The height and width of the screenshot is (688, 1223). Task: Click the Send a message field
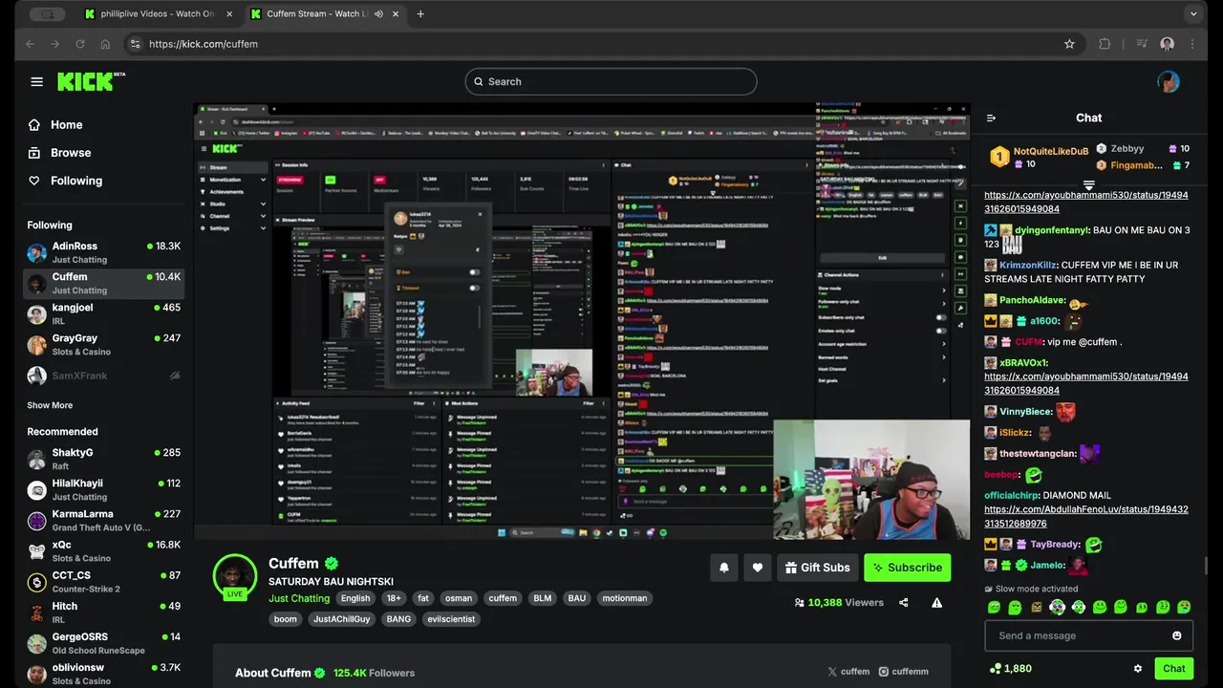pos(1088,635)
